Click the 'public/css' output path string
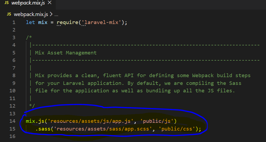266x142 pixels. pos(178,129)
